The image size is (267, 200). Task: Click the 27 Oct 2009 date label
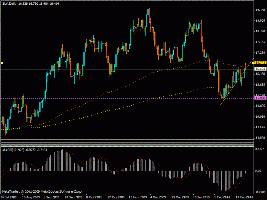(x=116, y=197)
